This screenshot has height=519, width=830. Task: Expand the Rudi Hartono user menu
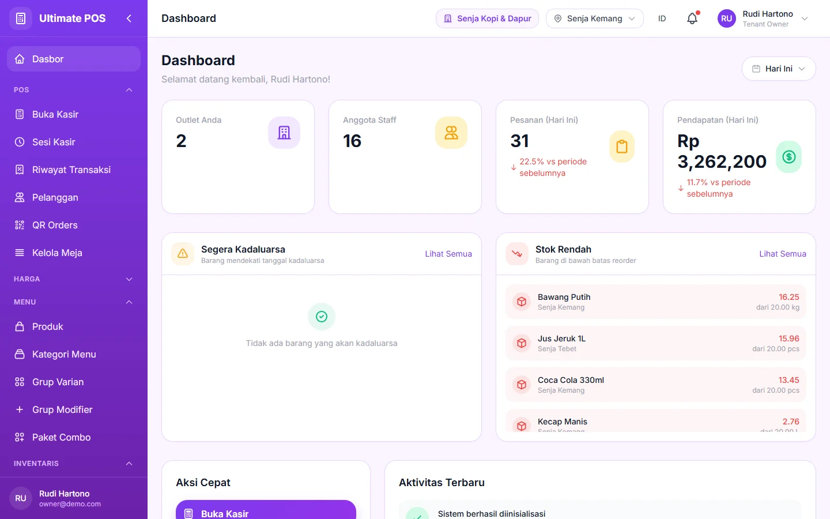point(764,18)
